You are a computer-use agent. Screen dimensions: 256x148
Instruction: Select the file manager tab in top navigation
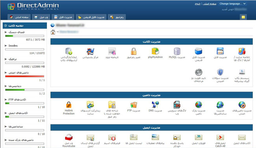[63, 17]
